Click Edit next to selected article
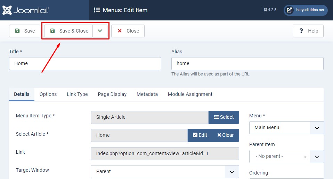The image size is (333, 179). coord(200,135)
